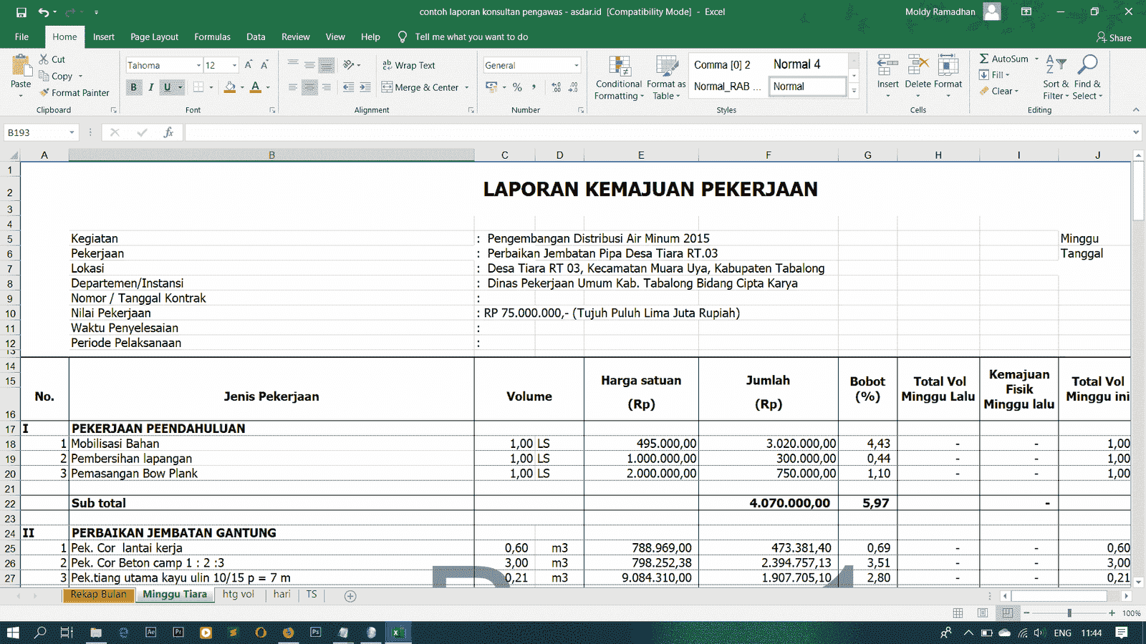Apply the Normal 4 cell style
This screenshot has width=1146, height=644.
point(796,64)
